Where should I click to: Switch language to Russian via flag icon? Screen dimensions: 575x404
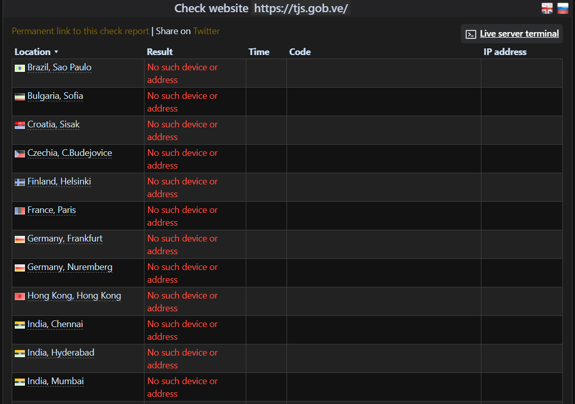[562, 8]
